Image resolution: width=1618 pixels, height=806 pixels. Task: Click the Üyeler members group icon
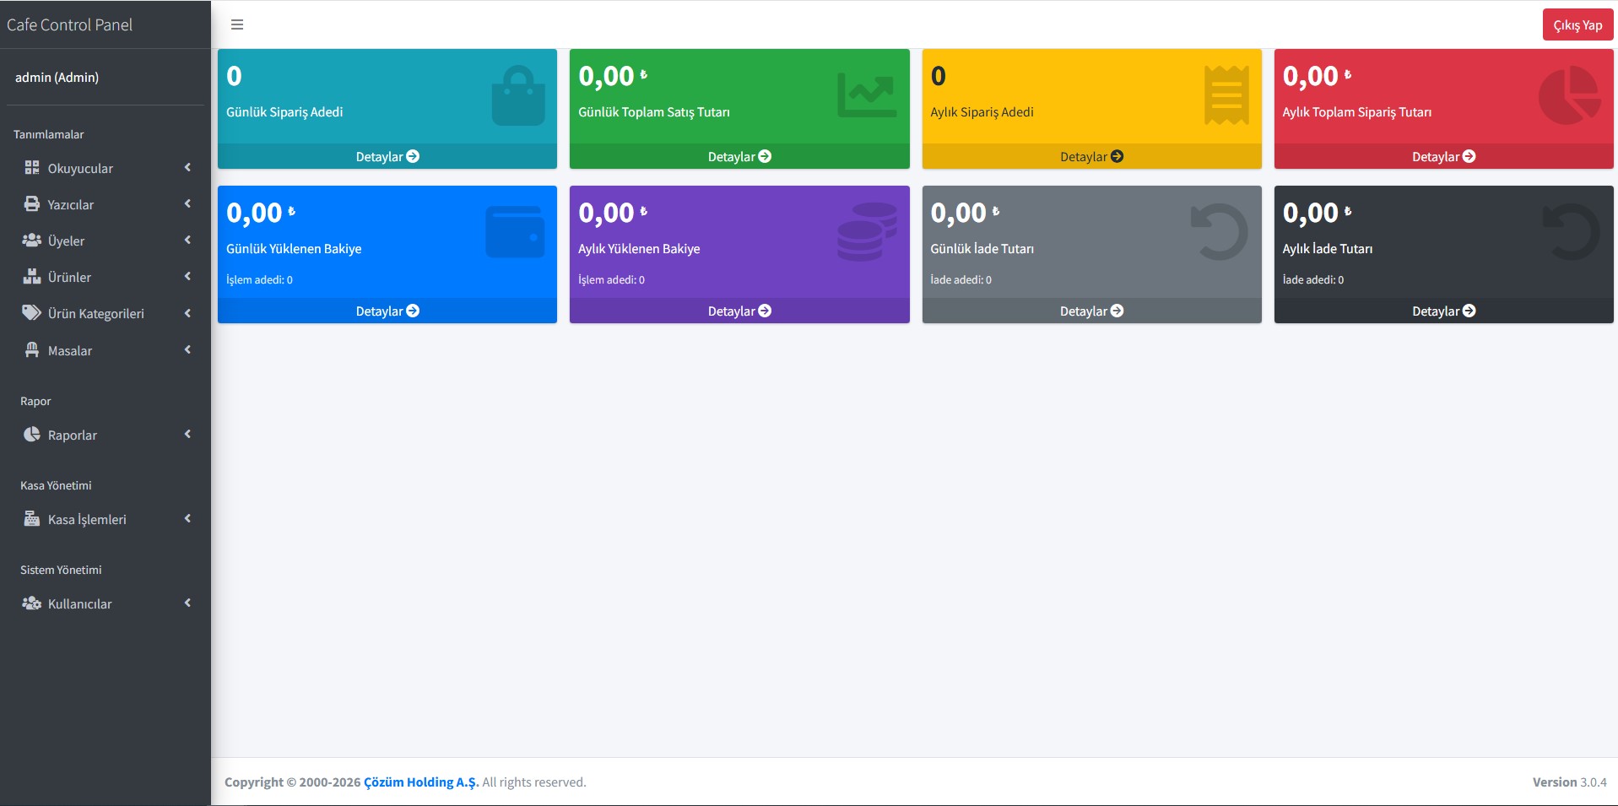(x=32, y=240)
